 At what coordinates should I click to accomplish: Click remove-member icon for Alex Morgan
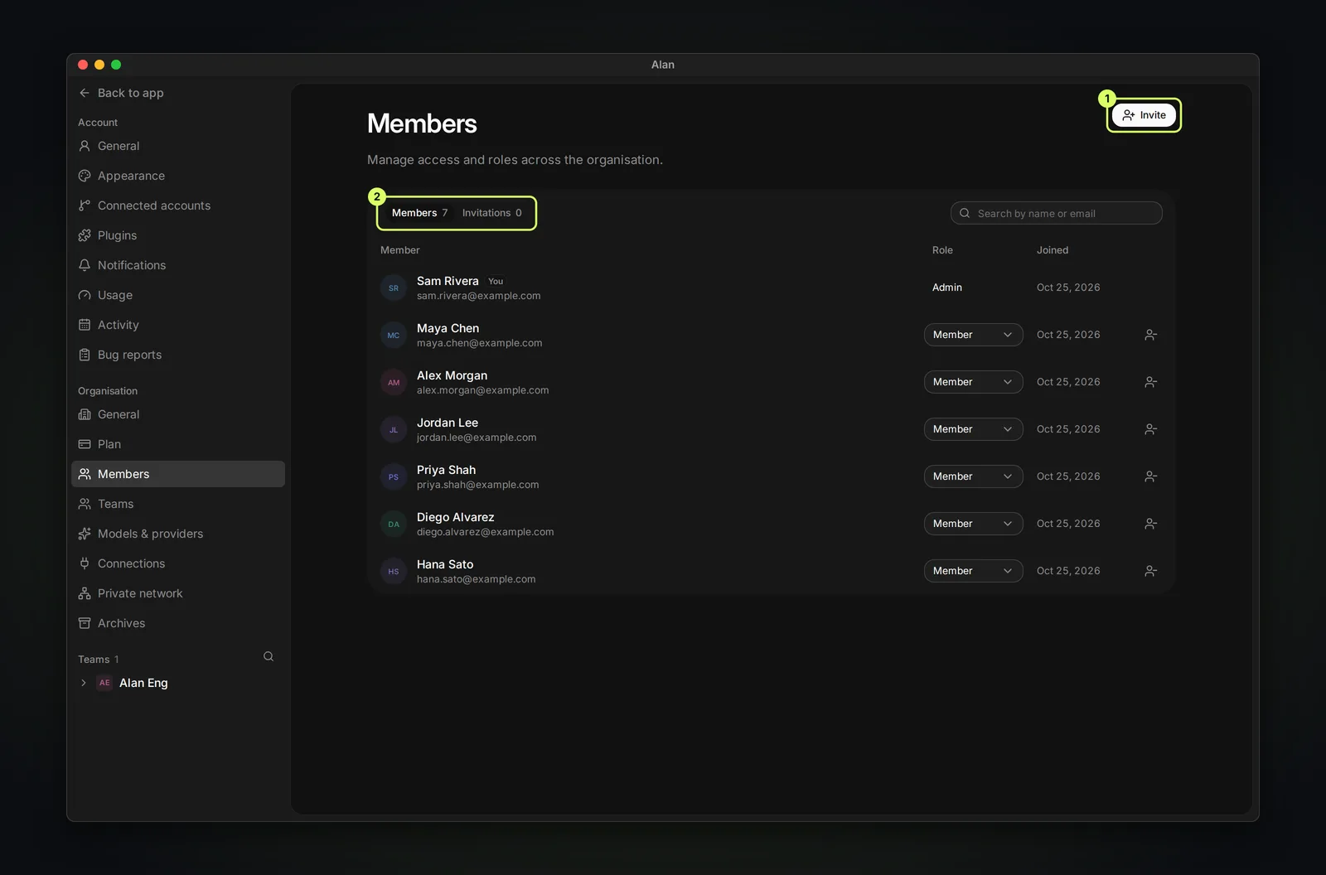point(1150,382)
